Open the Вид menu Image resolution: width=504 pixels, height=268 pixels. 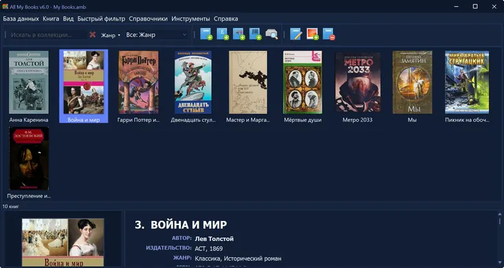point(68,18)
